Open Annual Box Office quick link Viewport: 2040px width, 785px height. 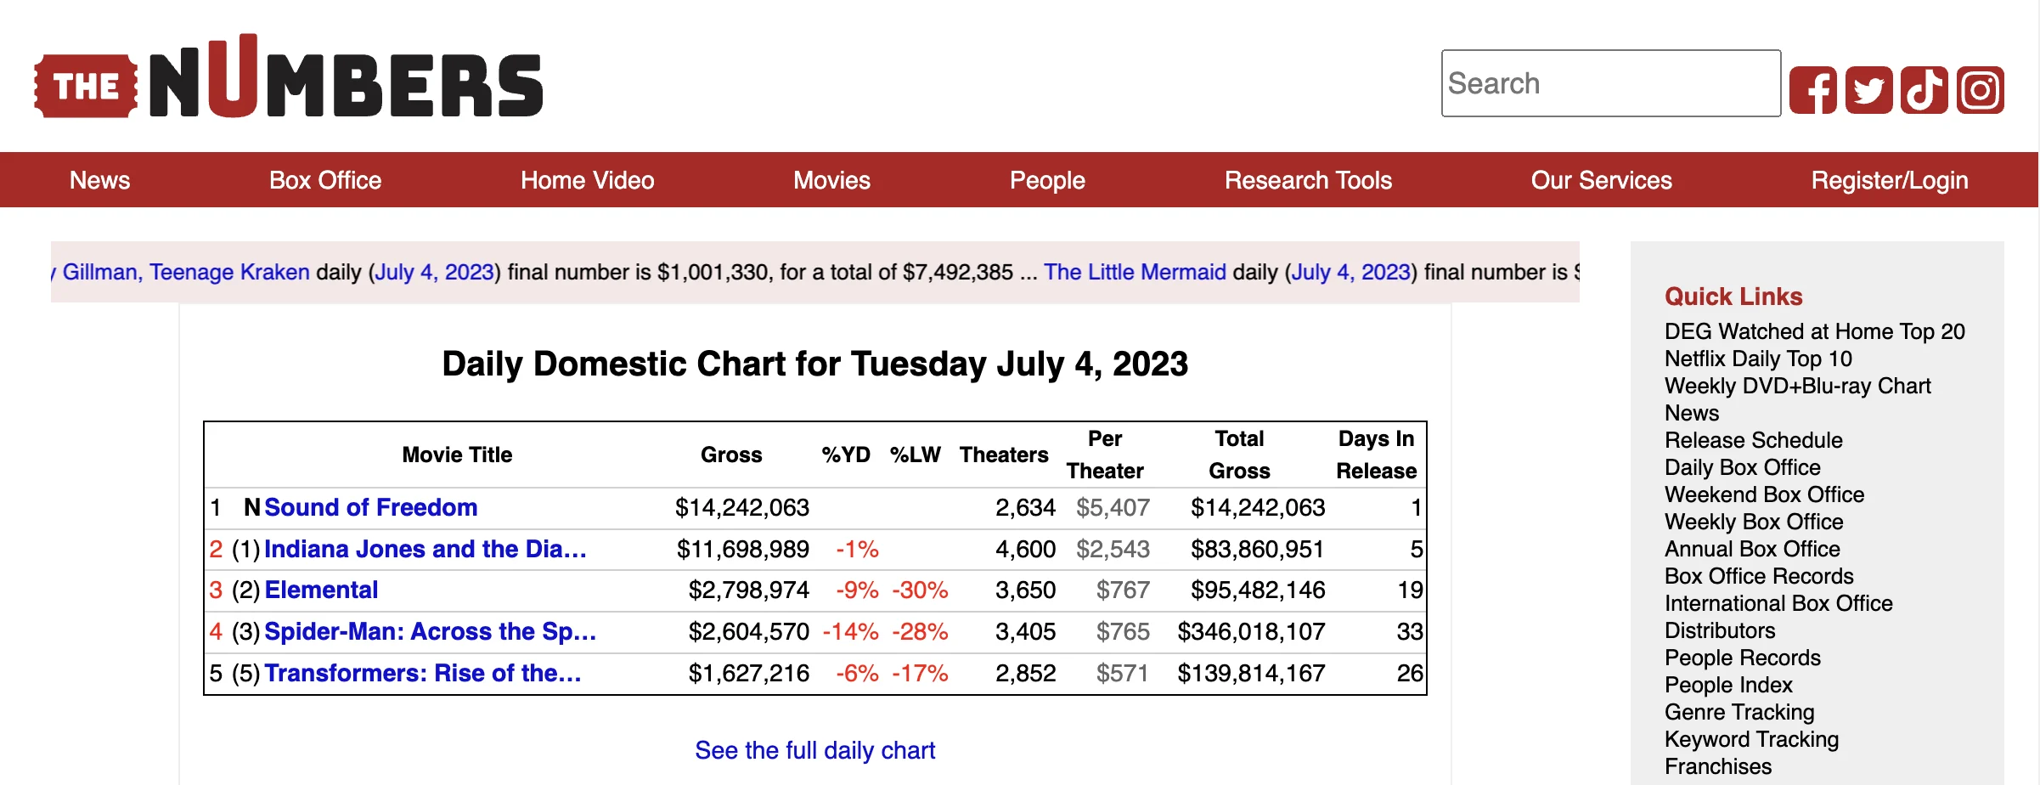[1752, 549]
